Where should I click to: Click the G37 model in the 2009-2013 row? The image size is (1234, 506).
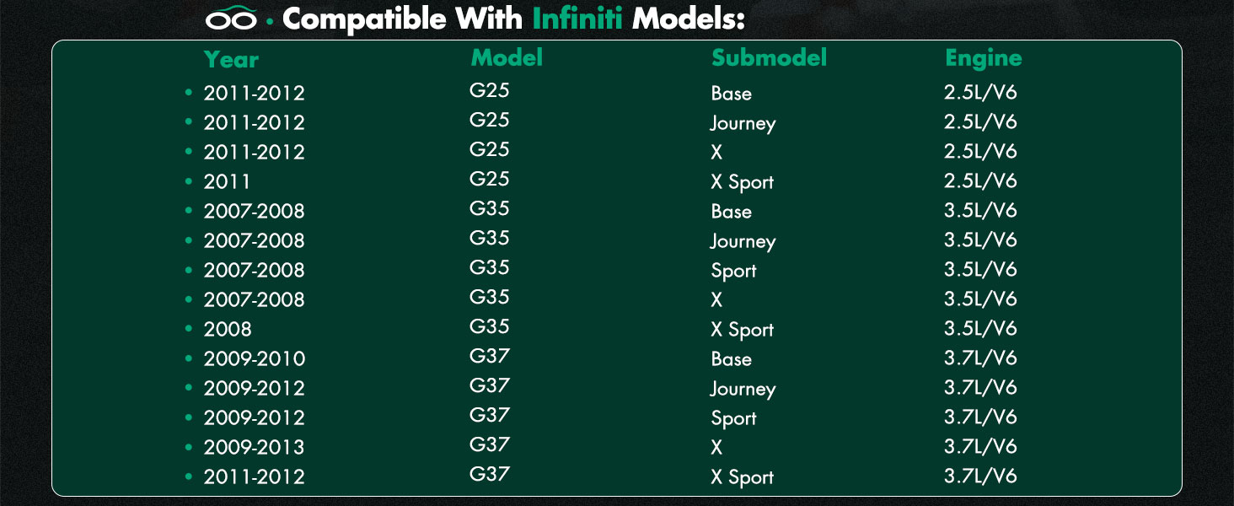pyautogui.click(x=490, y=444)
